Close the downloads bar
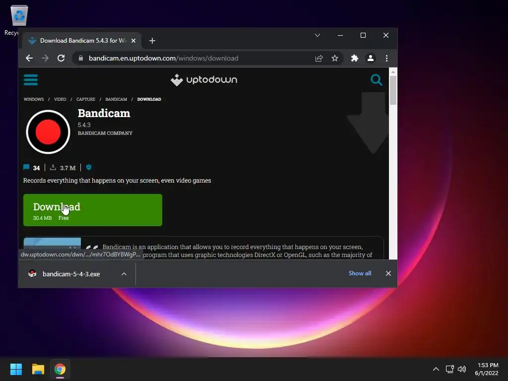This screenshot has width=508, height=381. pyautogui.click(x=388, y=273)
